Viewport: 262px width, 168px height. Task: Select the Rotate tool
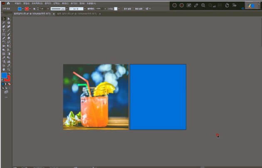(4, 42)
